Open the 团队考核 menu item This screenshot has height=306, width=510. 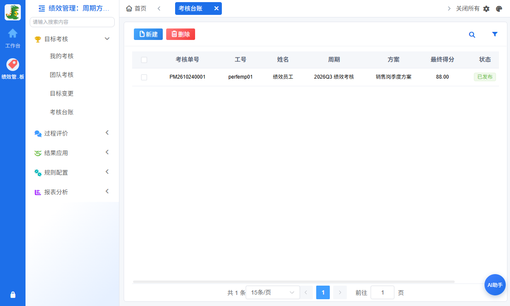click(62, 75)
